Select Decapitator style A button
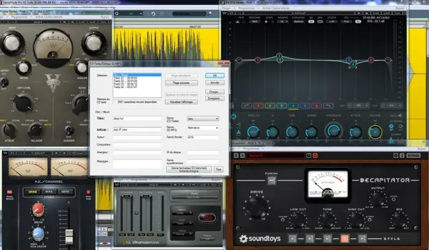The height and width of the screenshot is (250, 429). coord(293,238)
